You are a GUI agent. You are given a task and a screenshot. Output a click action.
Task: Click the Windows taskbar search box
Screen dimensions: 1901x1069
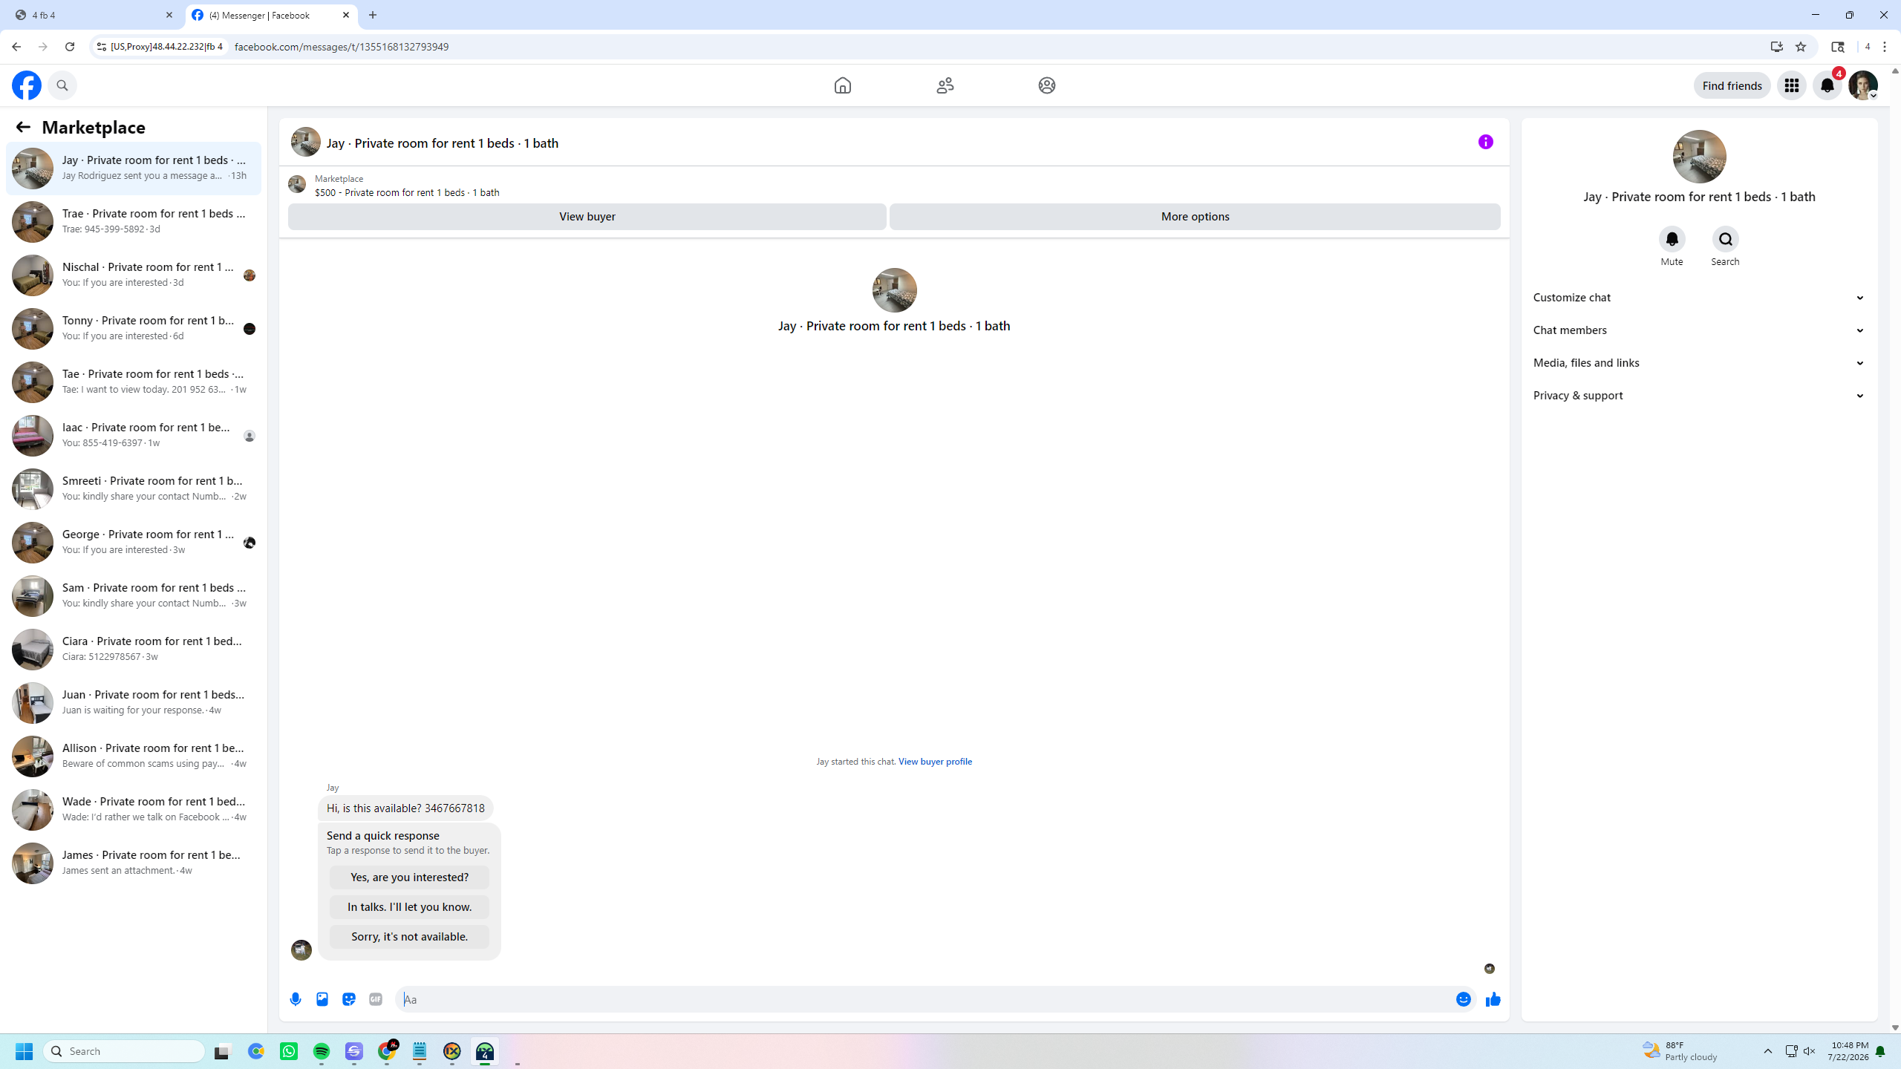pyautogui.click(x=124, y=1051)
